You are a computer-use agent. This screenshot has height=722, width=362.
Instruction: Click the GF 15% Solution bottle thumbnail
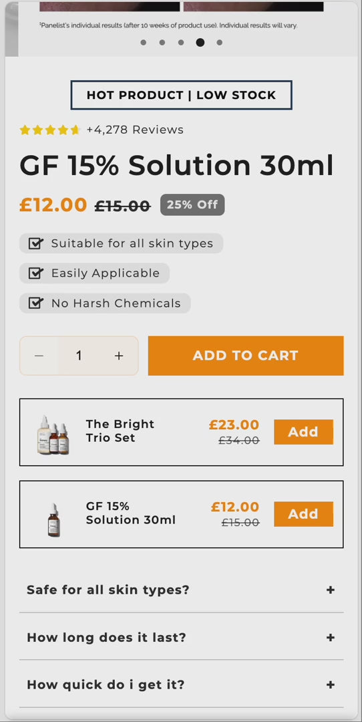click(54, 520)
